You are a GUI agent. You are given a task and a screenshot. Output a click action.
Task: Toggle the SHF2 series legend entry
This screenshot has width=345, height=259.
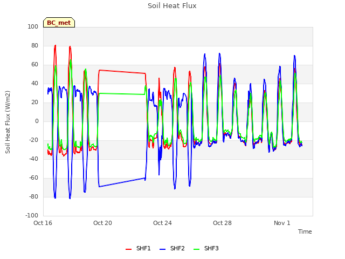(x=172, y=248)
